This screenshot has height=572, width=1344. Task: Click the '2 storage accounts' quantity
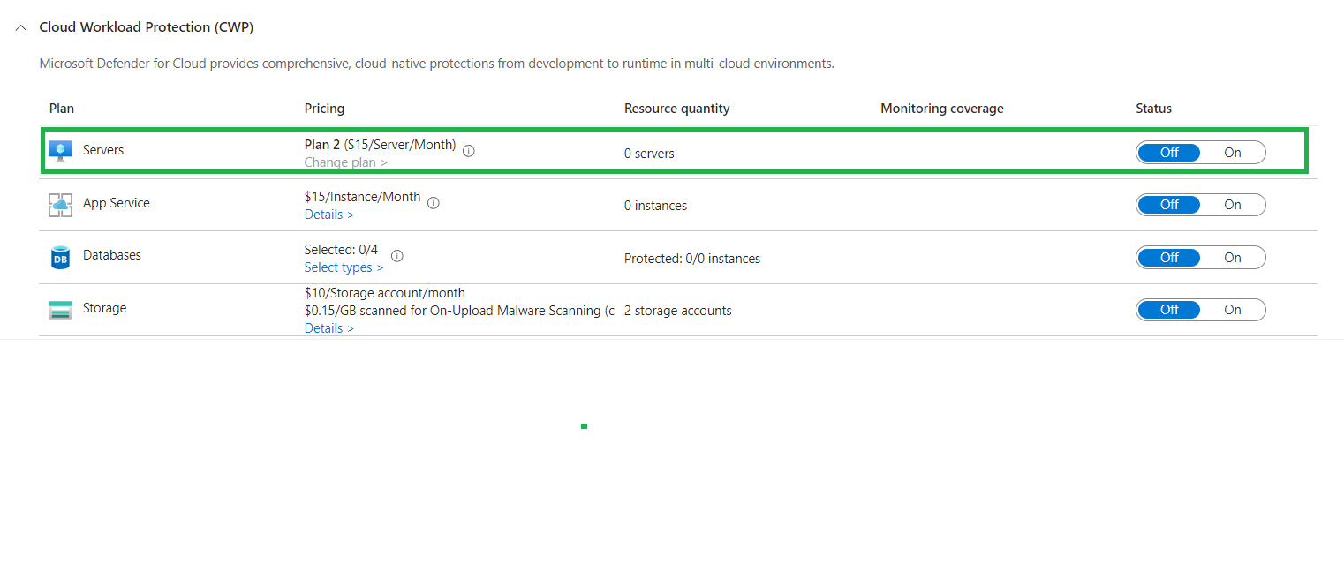pyautogui.click(x=678, y=311)
